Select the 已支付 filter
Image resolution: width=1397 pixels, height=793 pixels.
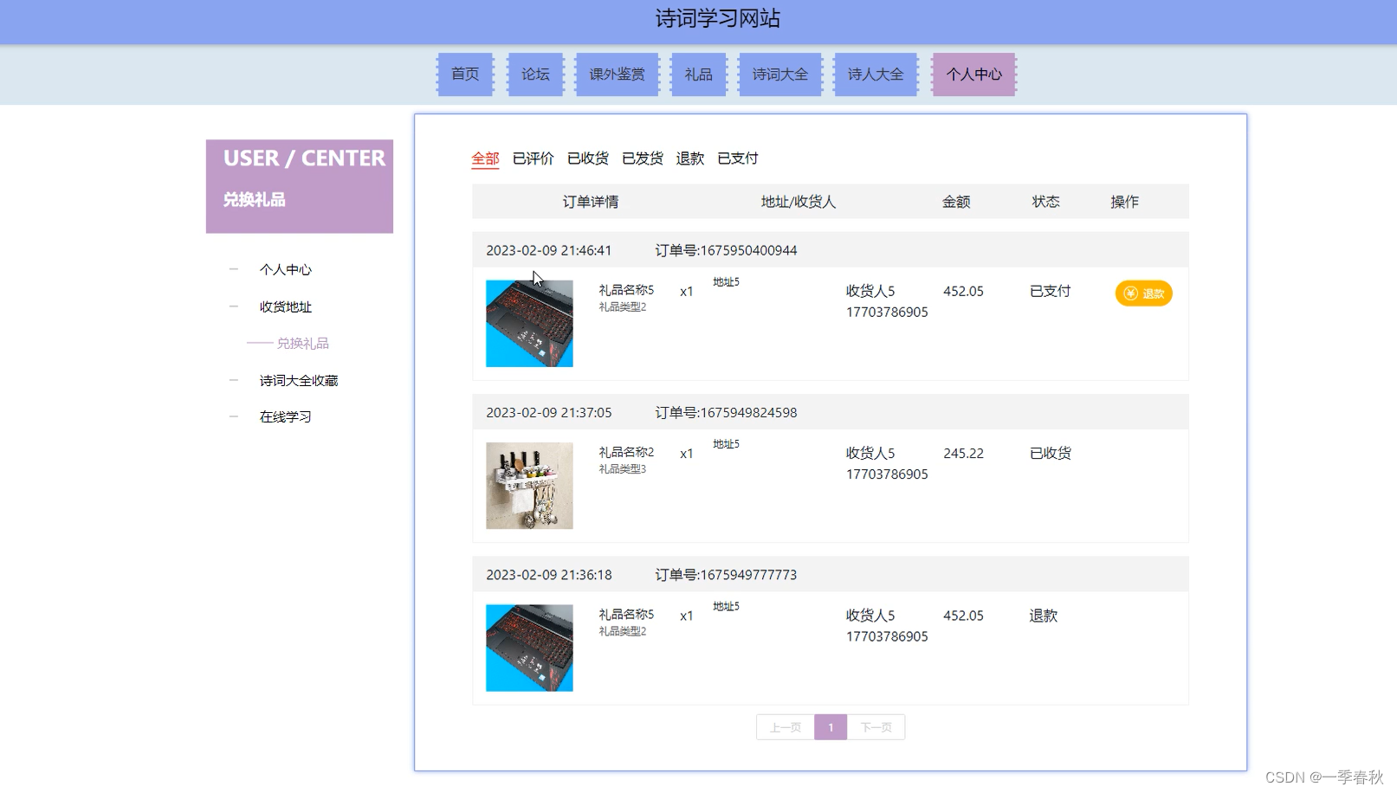(737, 158)
